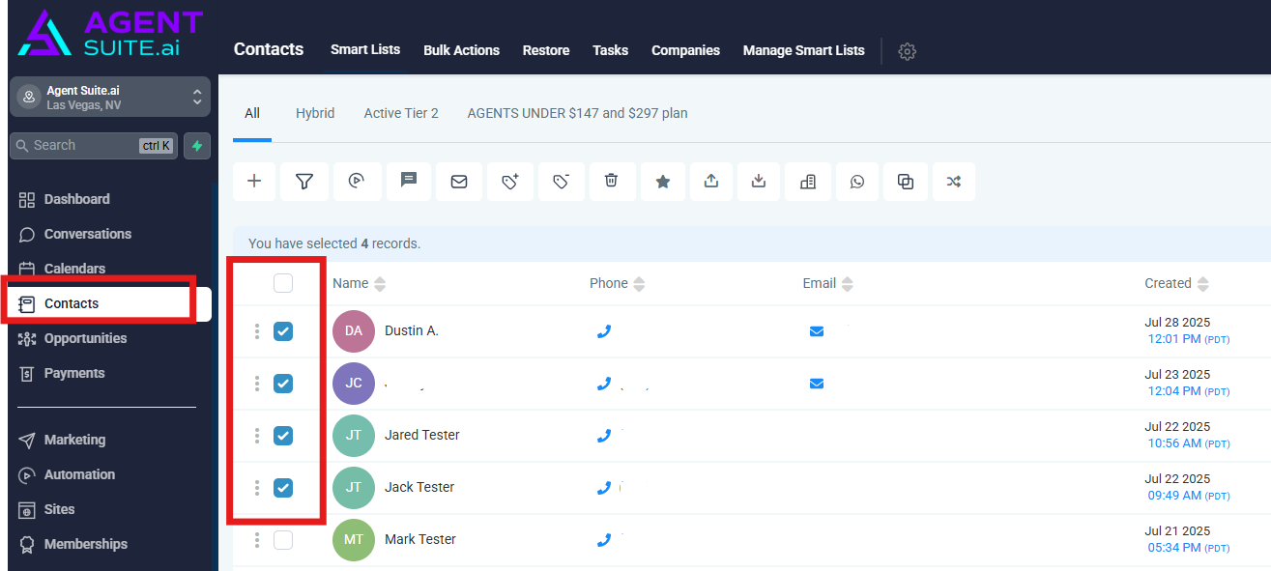Open the Restore tab
Image resolution: width=1271 pixels, height=571 pixels.
[x=546, y=50]
